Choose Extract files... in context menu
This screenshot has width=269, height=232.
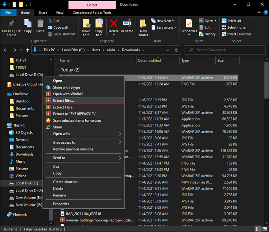click(x=63, y=100)
